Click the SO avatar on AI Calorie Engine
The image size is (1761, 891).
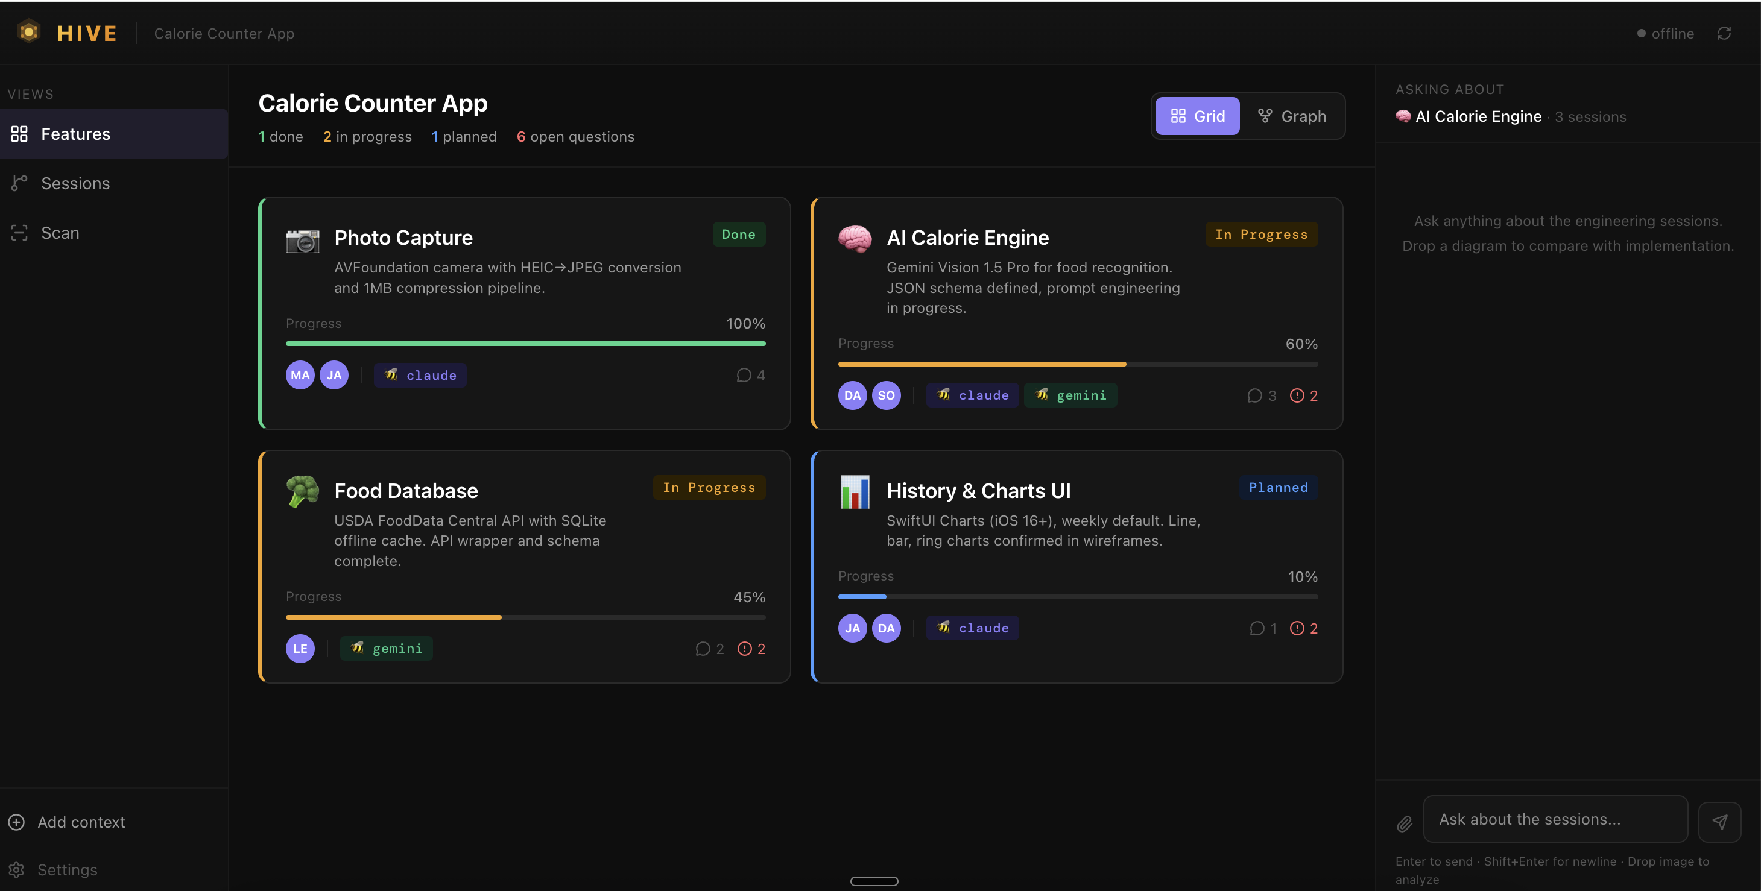tap(886, 395)
